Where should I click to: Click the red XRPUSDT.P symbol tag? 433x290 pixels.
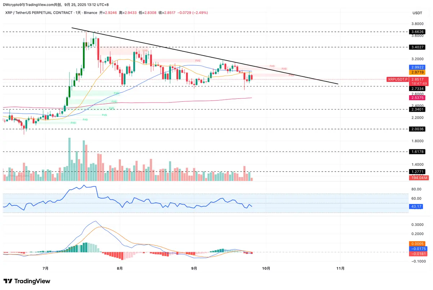tap(397, 79)
